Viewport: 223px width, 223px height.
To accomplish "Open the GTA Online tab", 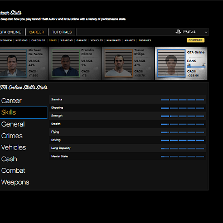I will tap(11, 32).
